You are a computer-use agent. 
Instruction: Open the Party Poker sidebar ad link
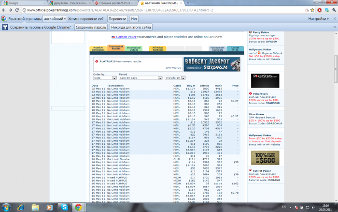click(x=261, y=32)
